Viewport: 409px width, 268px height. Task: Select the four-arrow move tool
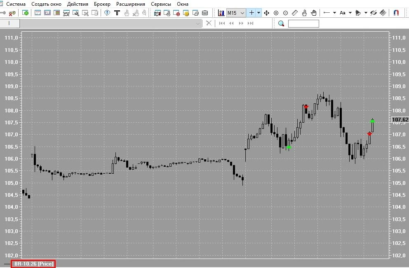pos(267,13)
